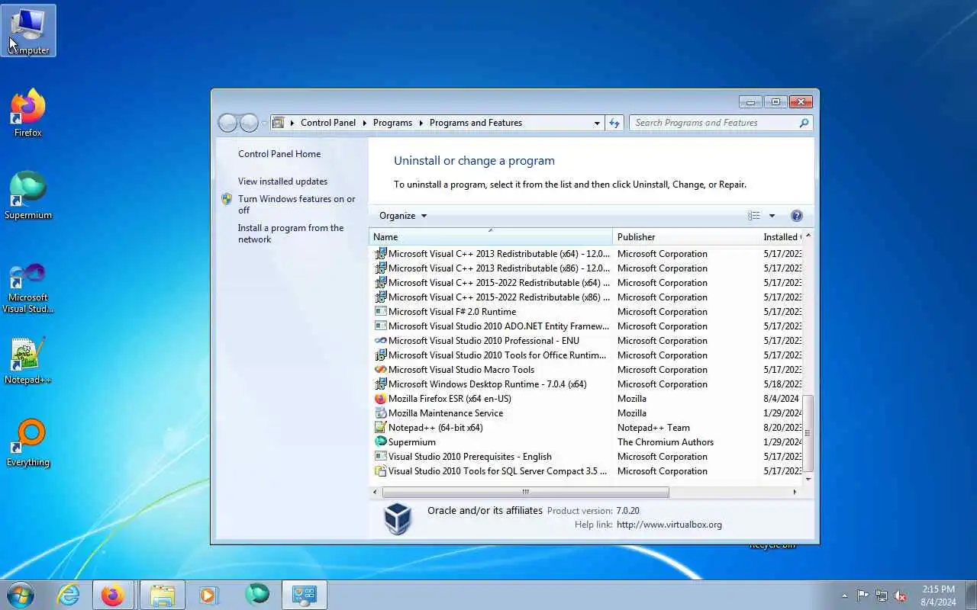This screenshot has width=977, height=610.
Task: Click the refresh button beside address bar
Action: 614,123
